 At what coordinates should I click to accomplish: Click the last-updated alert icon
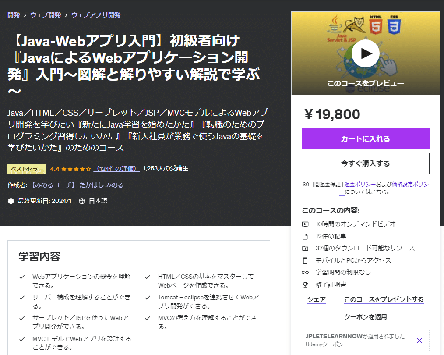tap(11, 201)
